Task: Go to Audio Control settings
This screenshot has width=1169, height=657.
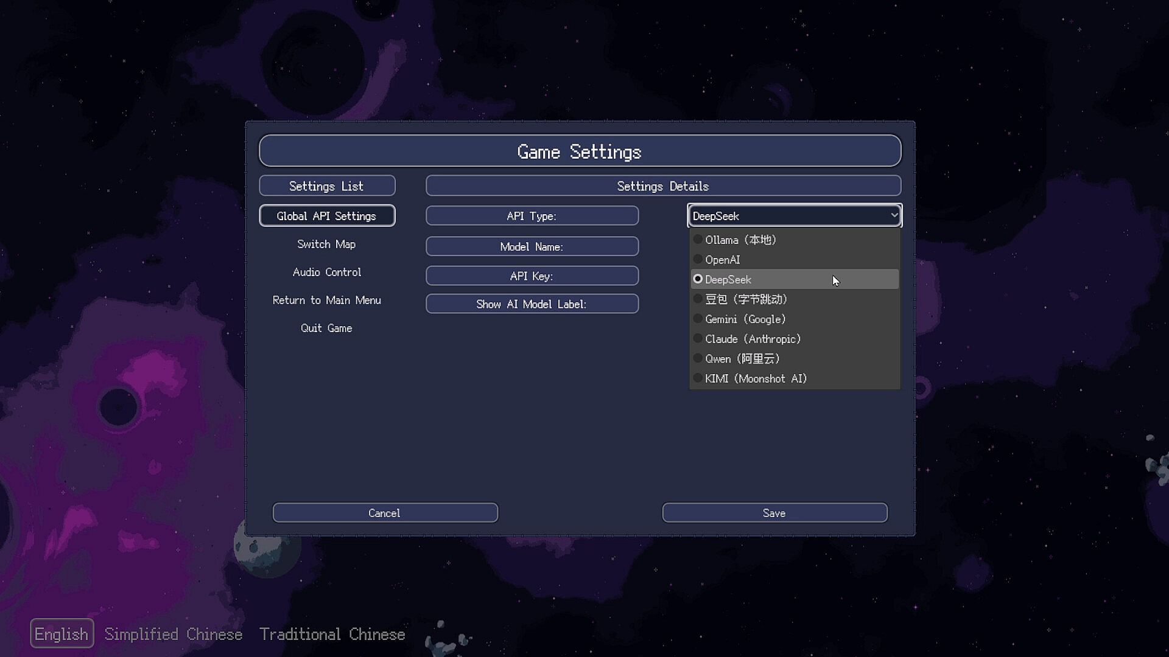Action: [x=326, y=272]
